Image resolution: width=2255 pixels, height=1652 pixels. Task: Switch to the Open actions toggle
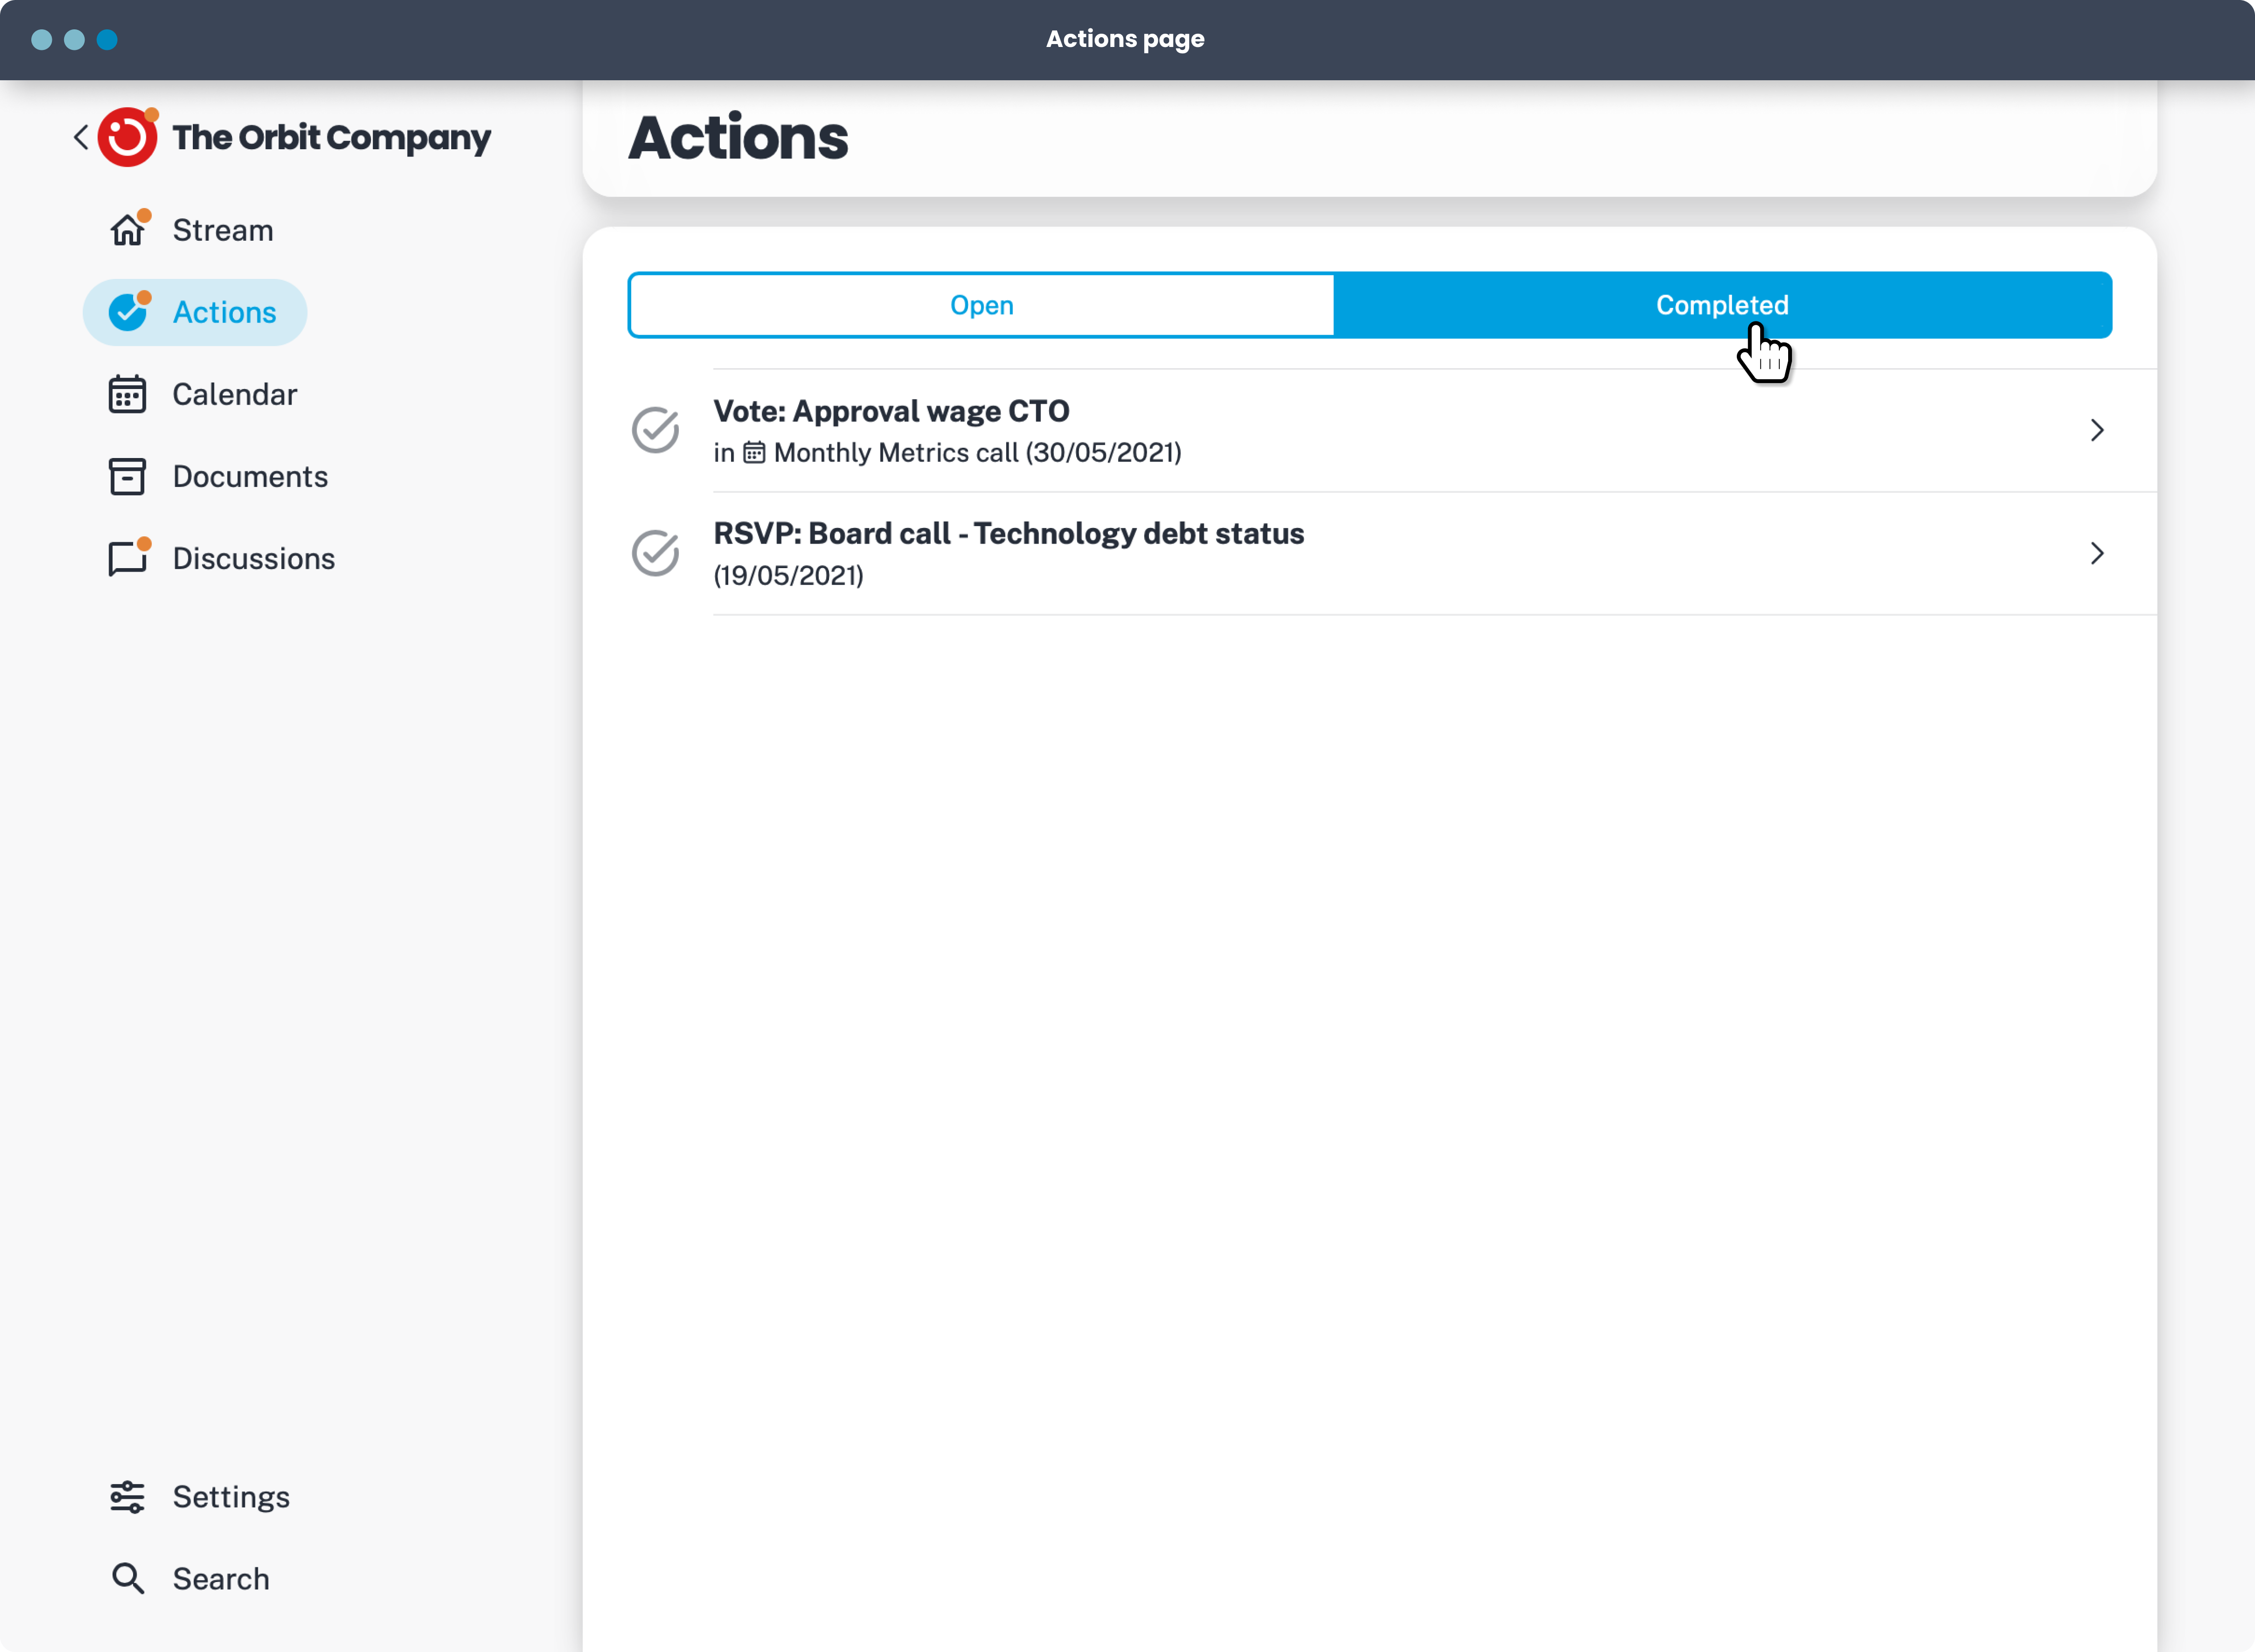pyautogui.click(x=981, y=305)
